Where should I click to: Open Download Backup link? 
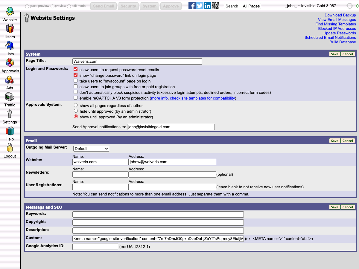(340, 15)
